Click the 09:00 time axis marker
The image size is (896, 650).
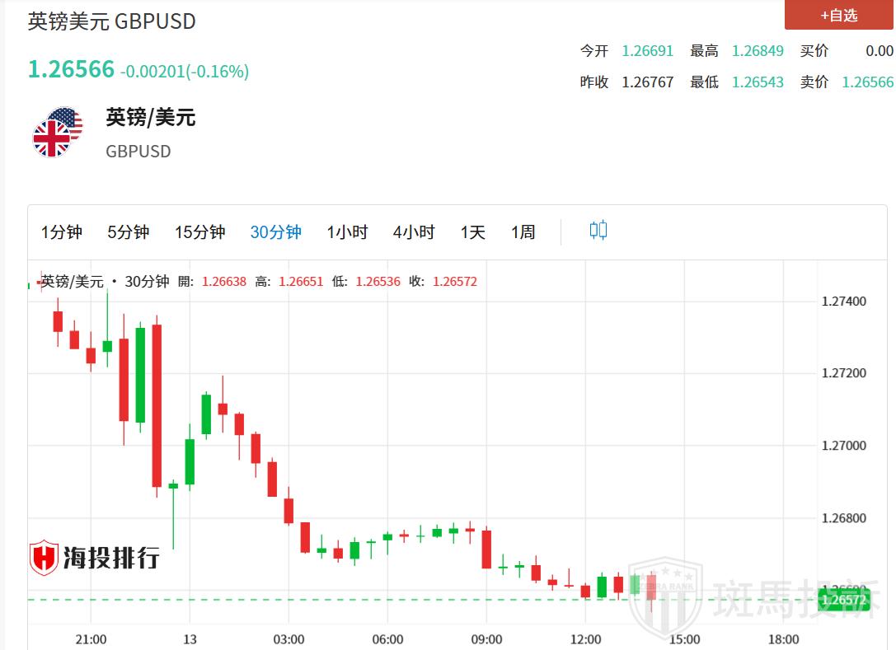pos(486,639)
